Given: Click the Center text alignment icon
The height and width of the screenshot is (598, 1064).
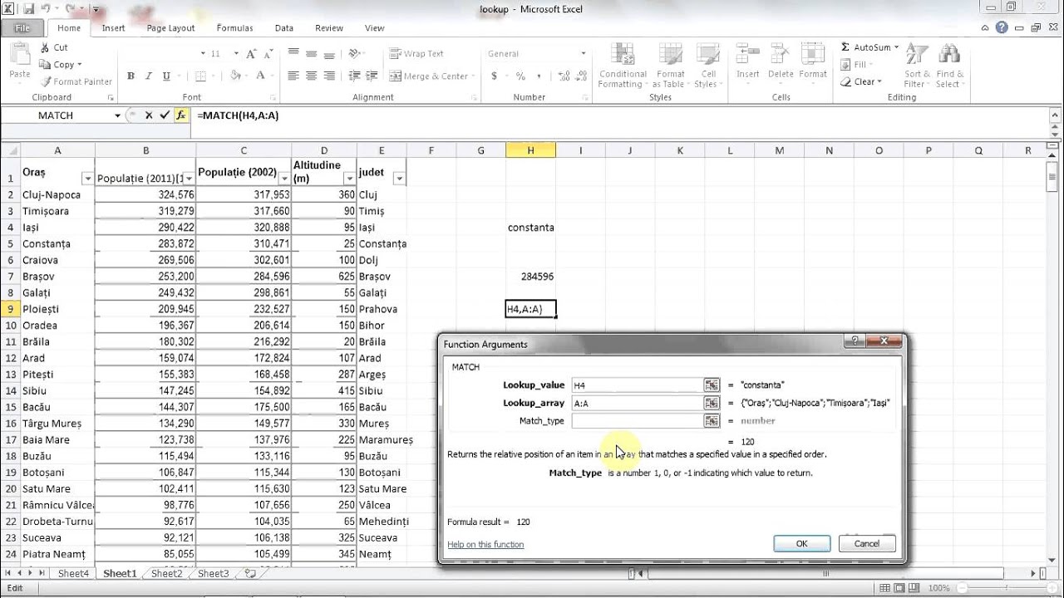Looking at the screenshot, I should [312, 76].
